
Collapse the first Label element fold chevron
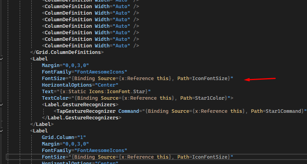click(x=2, y=59)
